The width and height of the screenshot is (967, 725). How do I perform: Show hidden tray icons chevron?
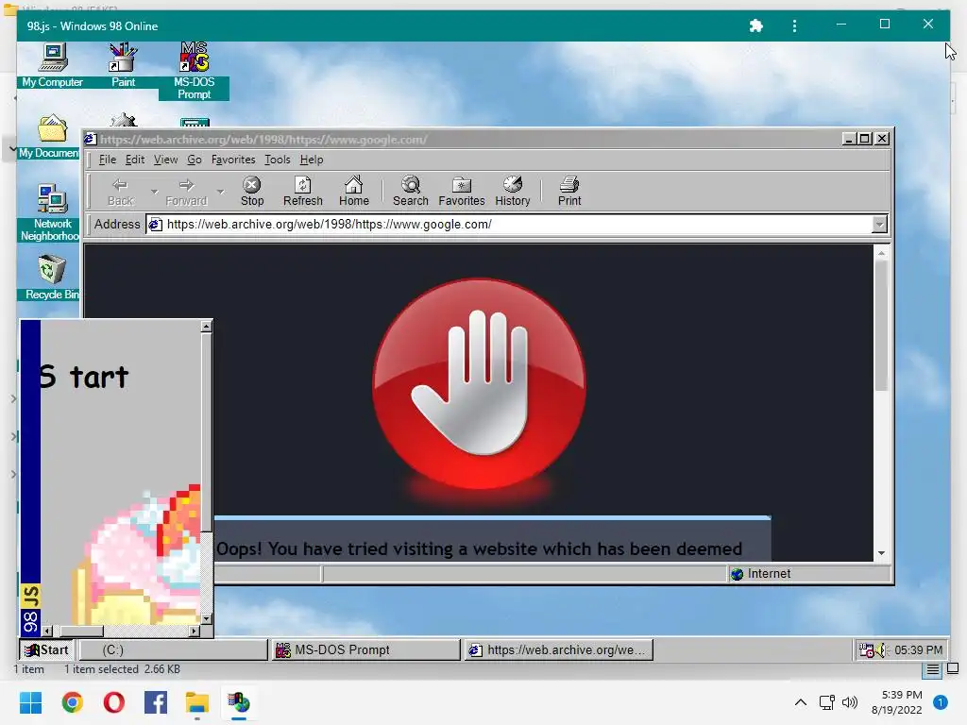coord(801,702)
